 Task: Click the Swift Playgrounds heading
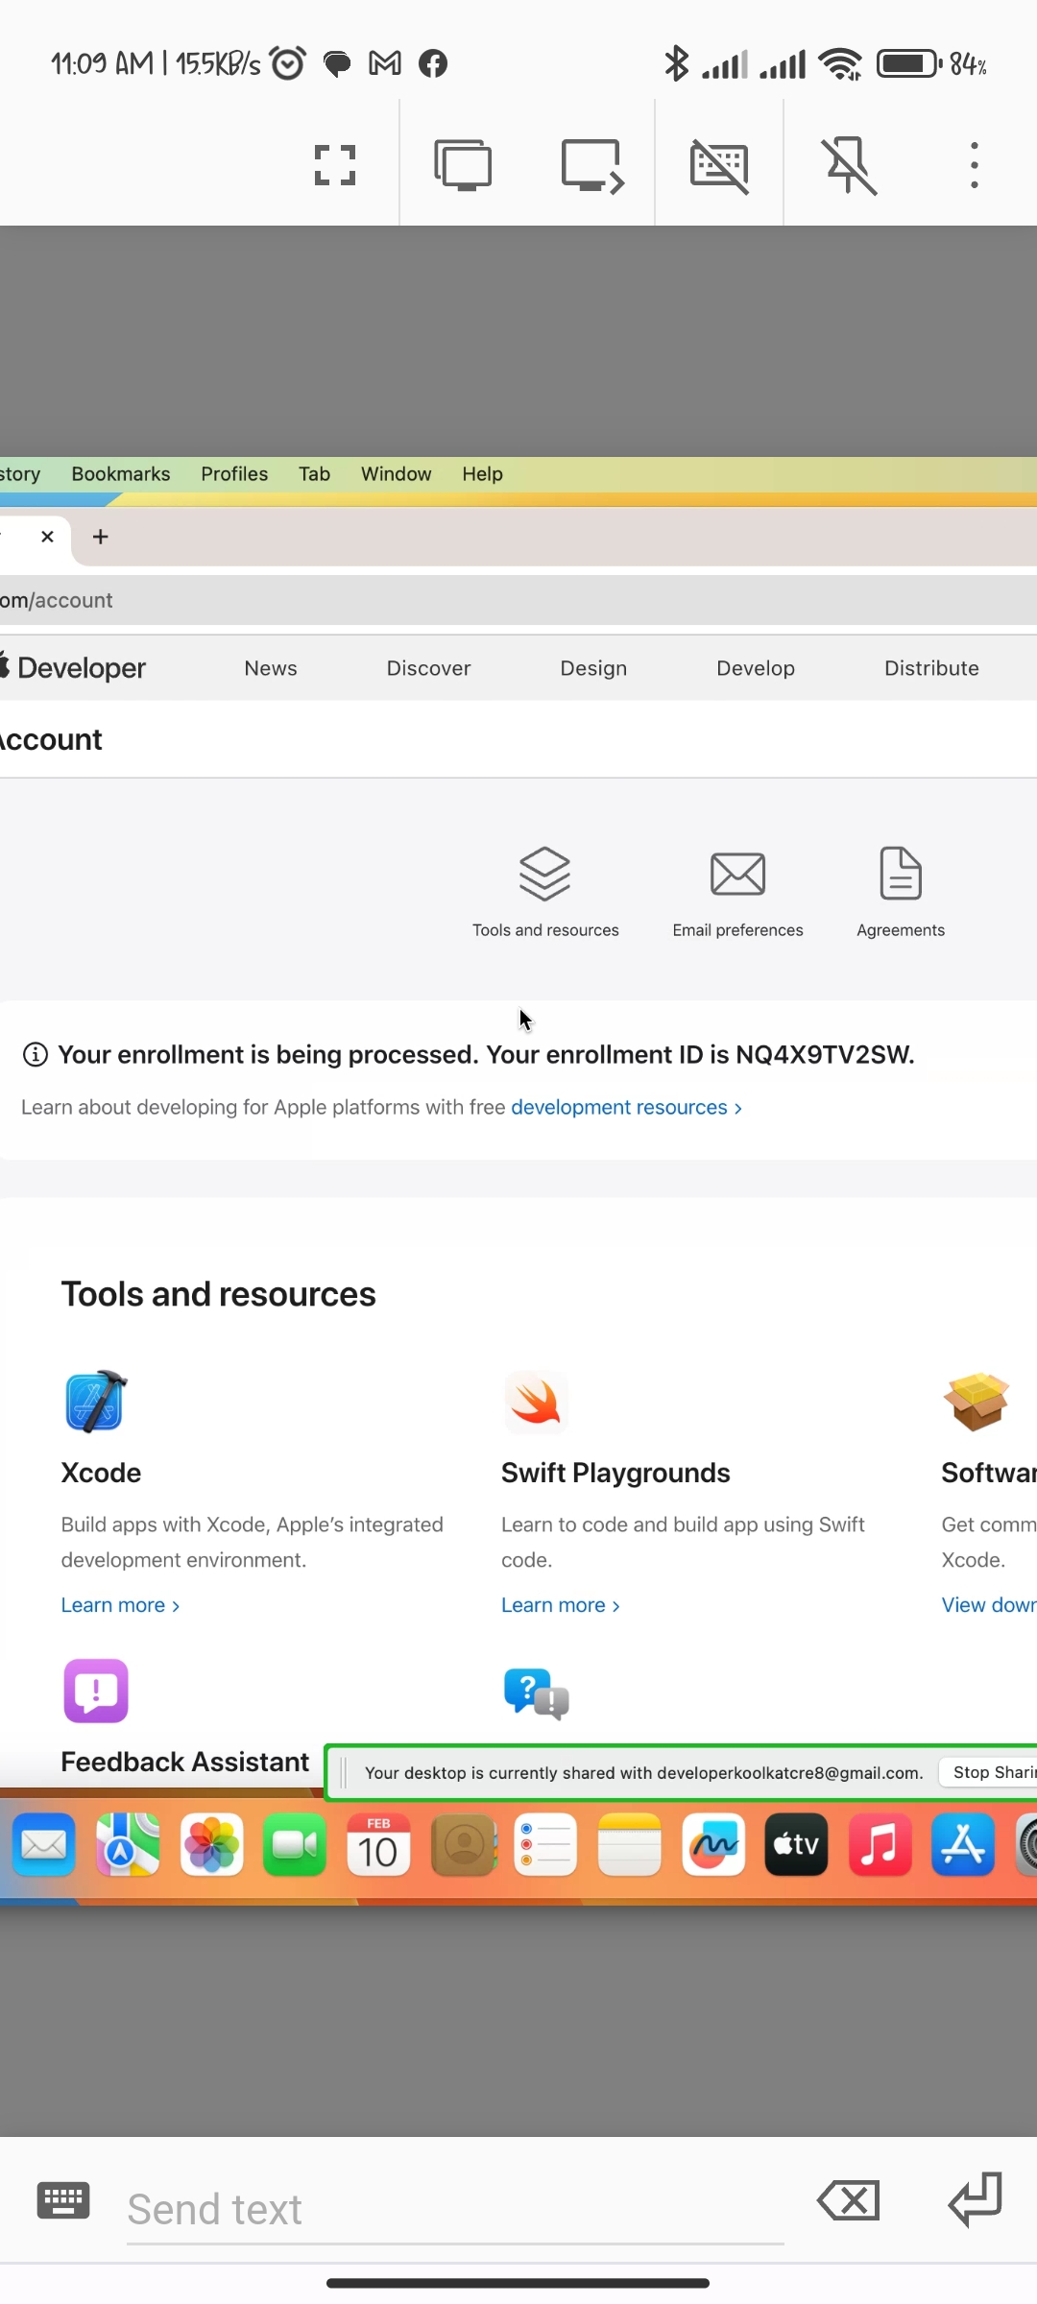click(x=615, y=1474)
